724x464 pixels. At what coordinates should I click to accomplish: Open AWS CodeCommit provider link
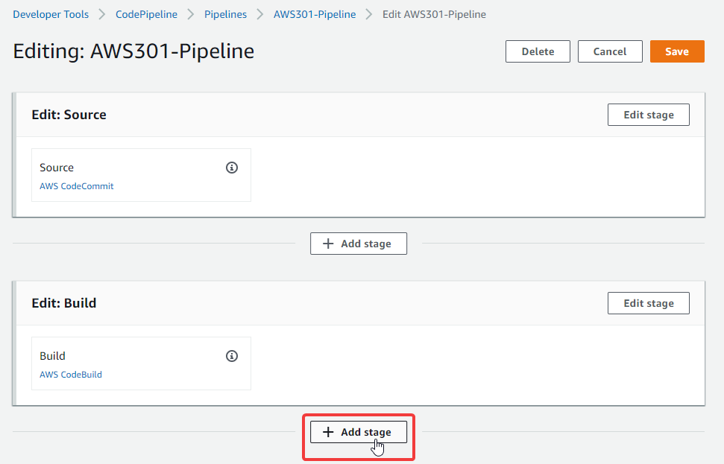point(77,186)
